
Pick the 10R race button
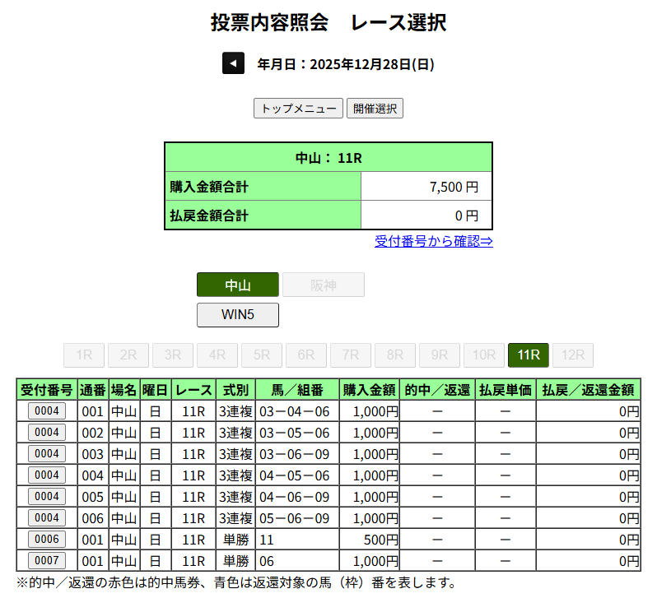pyautogui.click(x=484, y=355)
